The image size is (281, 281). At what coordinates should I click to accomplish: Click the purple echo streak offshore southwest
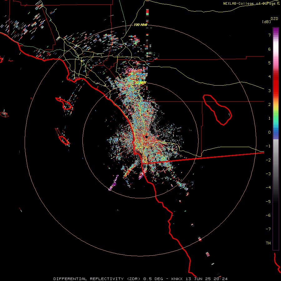point(114,183)
